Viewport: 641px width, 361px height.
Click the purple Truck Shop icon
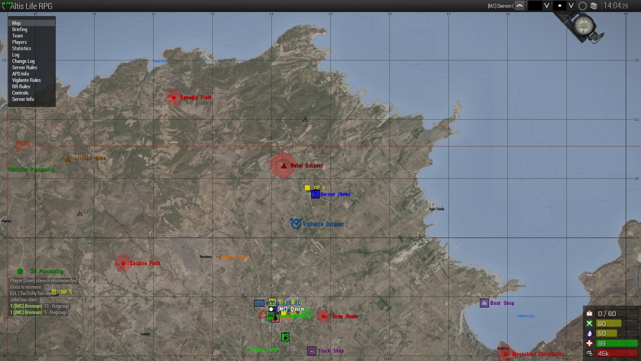311,351
